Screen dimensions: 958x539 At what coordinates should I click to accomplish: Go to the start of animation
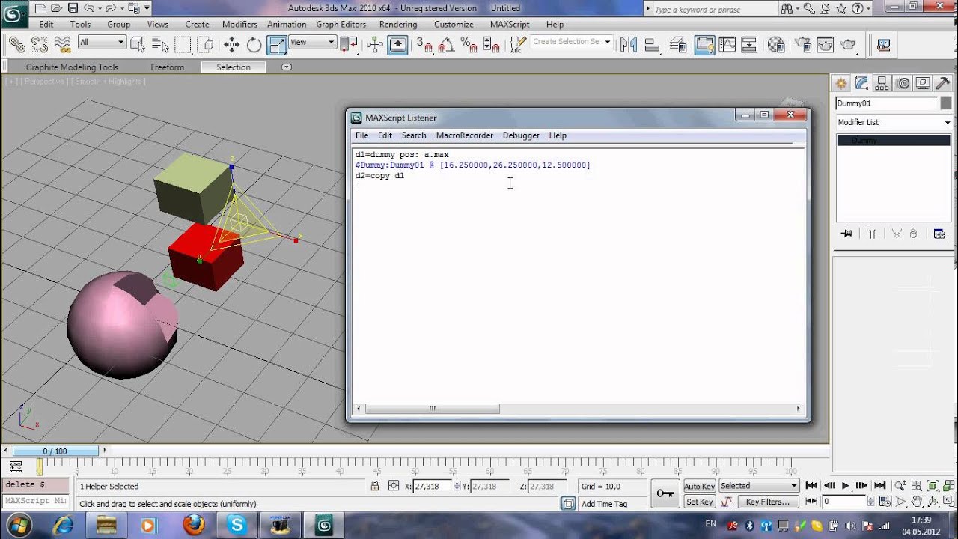pyautogui.click(x=811, y=486)
